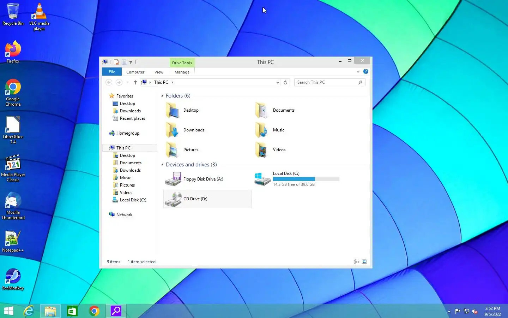This screenshot has width=508, height=318.
Task: Select Network in navigation pane
Action: (124, 215)
